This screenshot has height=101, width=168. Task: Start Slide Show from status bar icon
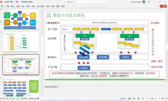click(x=143, y=98)
